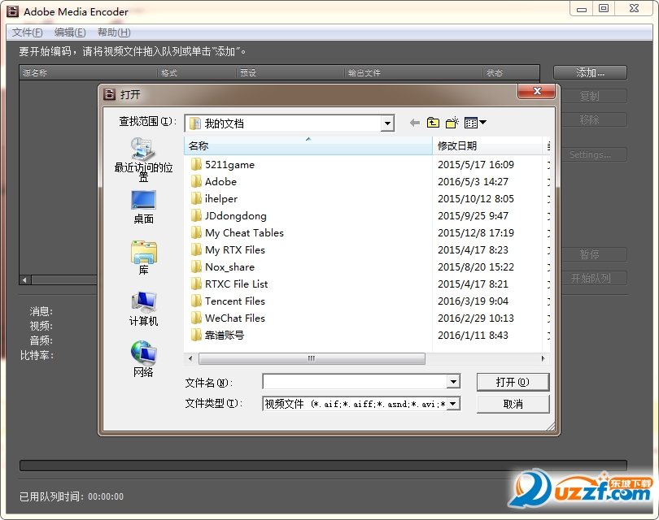This screenshot has width=659, height=520.
Task: Open the 文件(F) menu
Action: pyautogui.click(x=27, y=32)
